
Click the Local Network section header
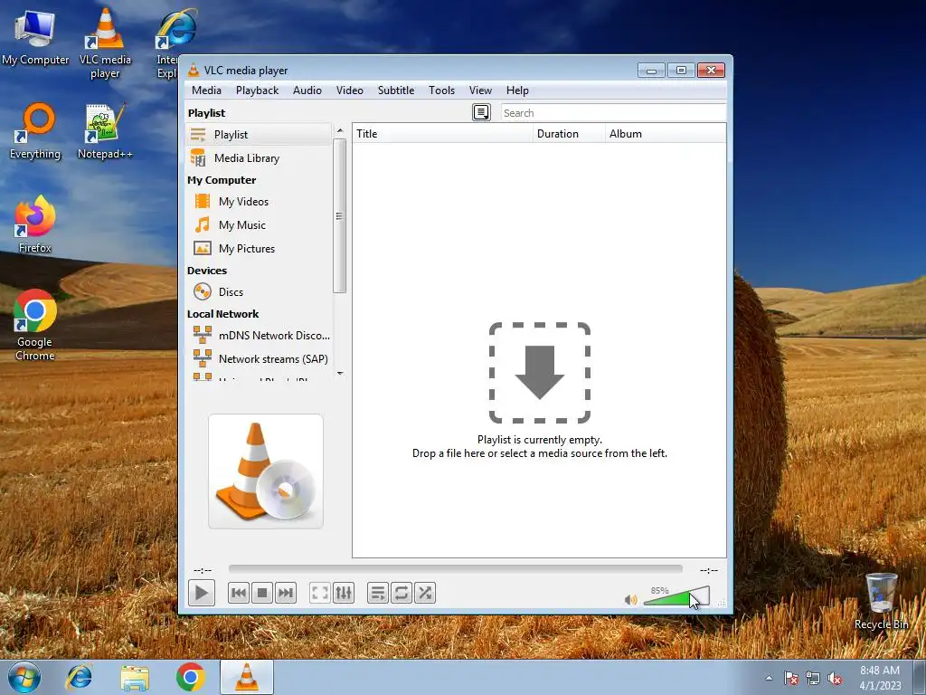coord(222,314)
